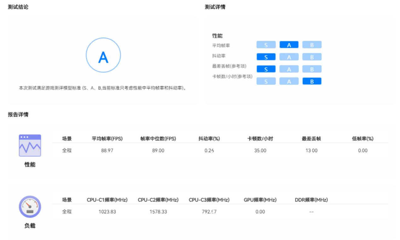
Task: Click the 报告详情 heading
Action: tap(18, 115)
